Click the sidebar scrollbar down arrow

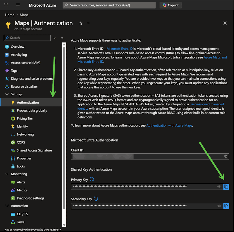(x=64, y=225)
